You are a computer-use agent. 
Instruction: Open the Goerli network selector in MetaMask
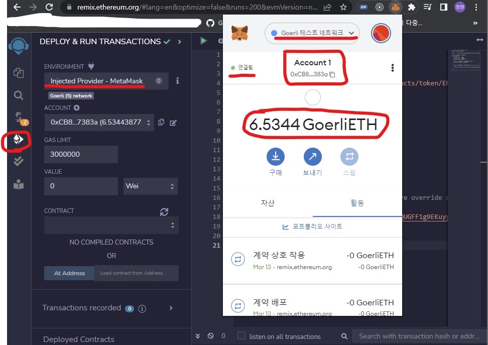pyautogui.click(x=312, y=33)
